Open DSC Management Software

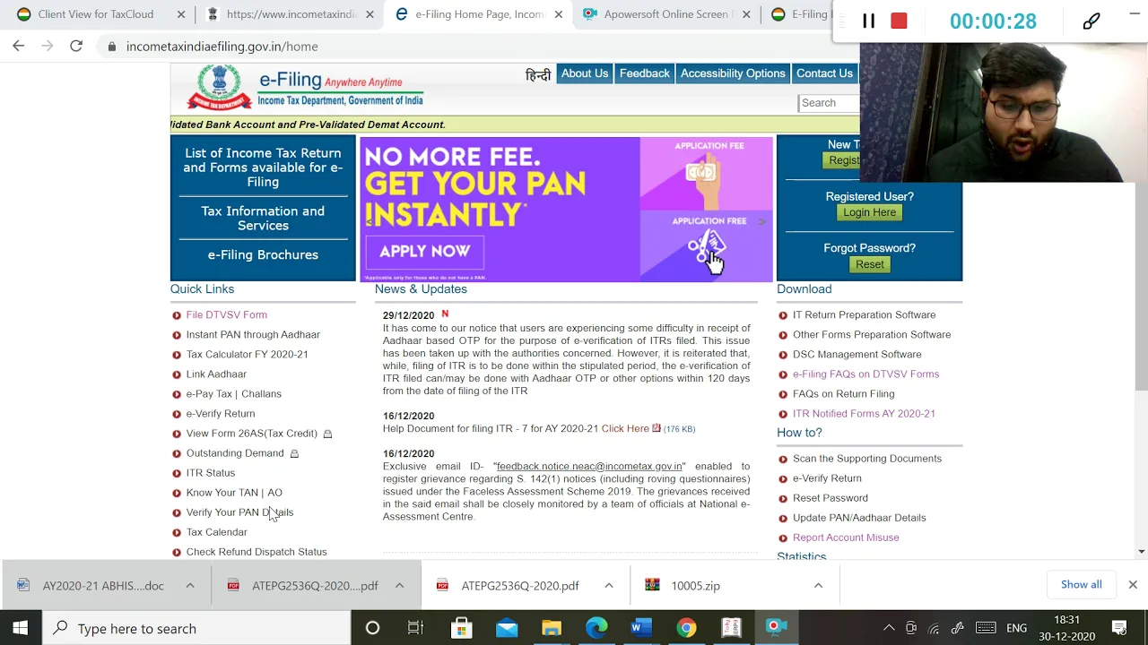(x=857, y=354)
